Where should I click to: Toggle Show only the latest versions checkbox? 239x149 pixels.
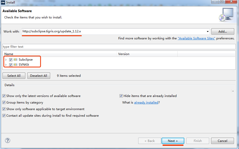pos(4,96)
